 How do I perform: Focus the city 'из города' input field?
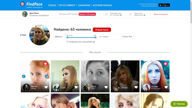pos(109,37)
